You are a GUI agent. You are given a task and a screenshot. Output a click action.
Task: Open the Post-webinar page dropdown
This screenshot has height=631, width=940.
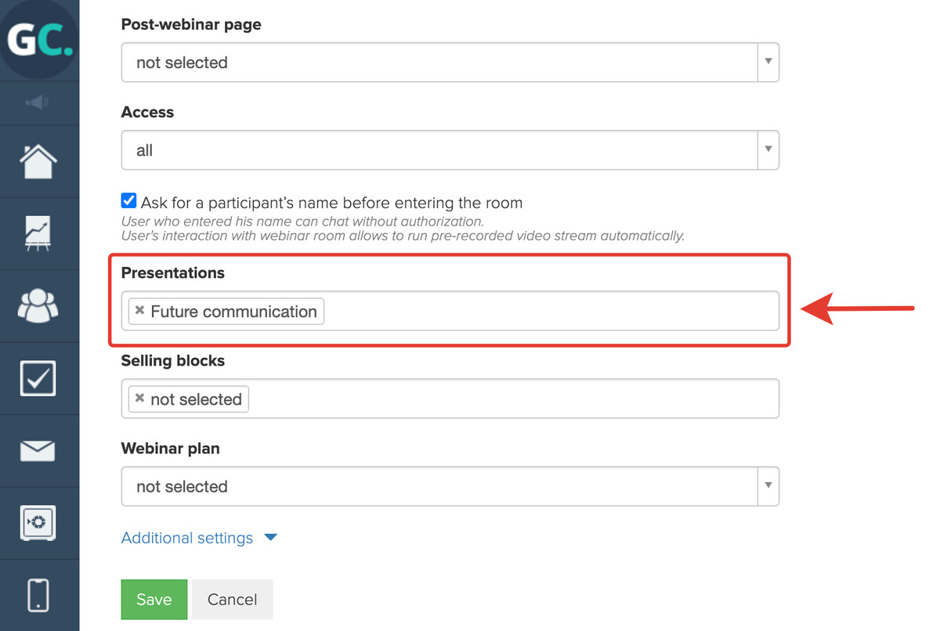point(450,62)
